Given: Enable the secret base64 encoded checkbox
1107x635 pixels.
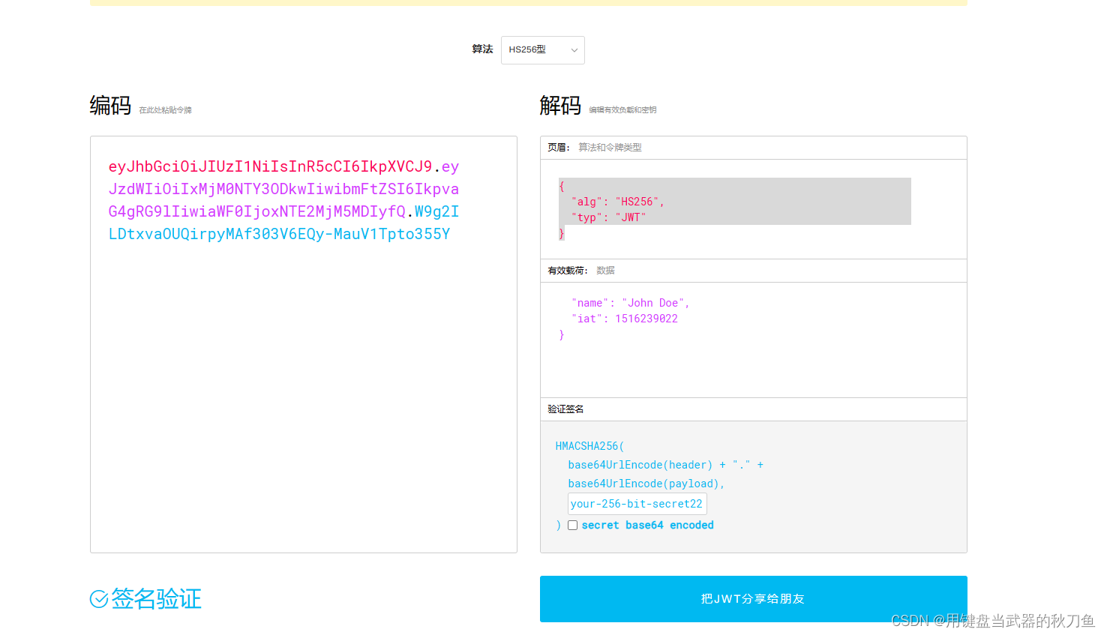Looking at the screenshot, I should (572, 525).
